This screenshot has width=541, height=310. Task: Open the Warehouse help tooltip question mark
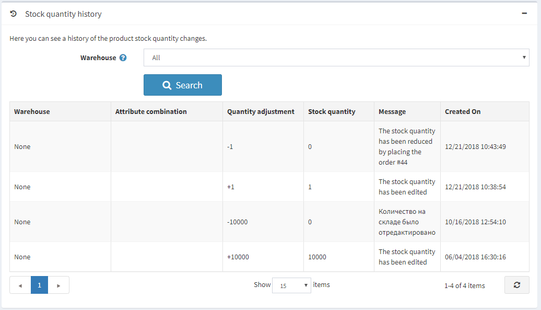point(123,58)
